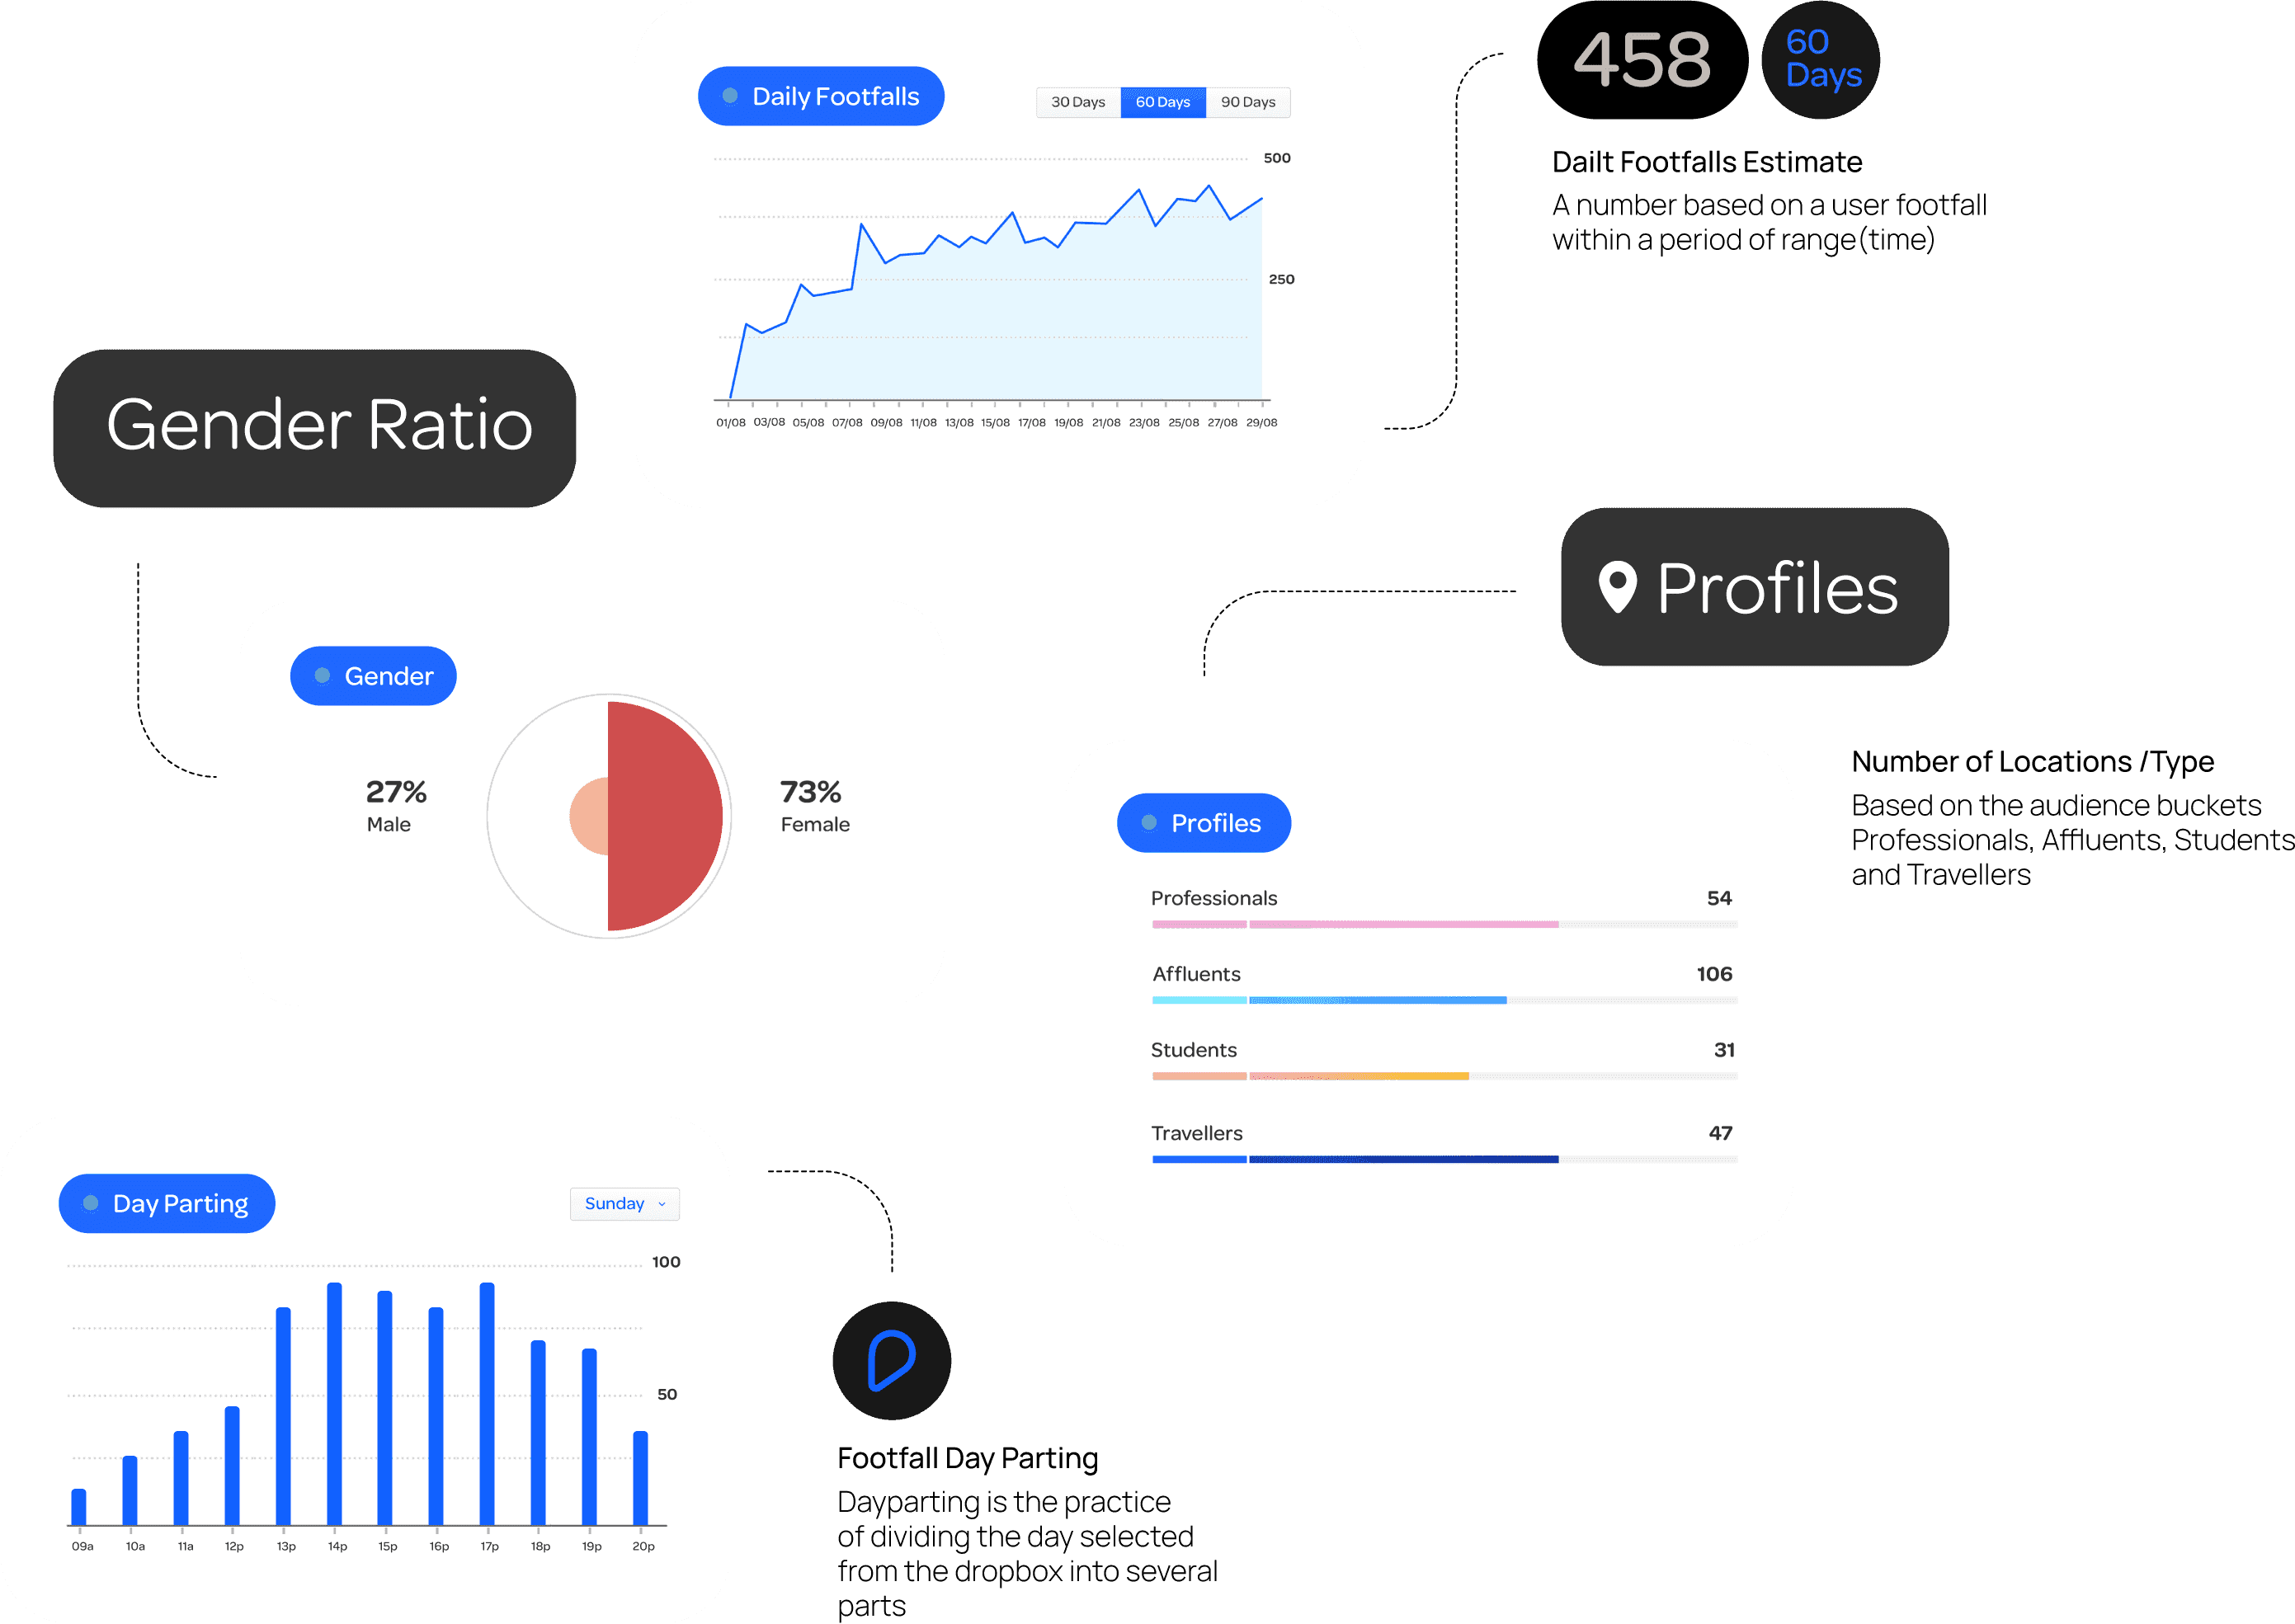
Task: Click the Daily Footfalls blue pill
Action: click(x=821, y=96)
